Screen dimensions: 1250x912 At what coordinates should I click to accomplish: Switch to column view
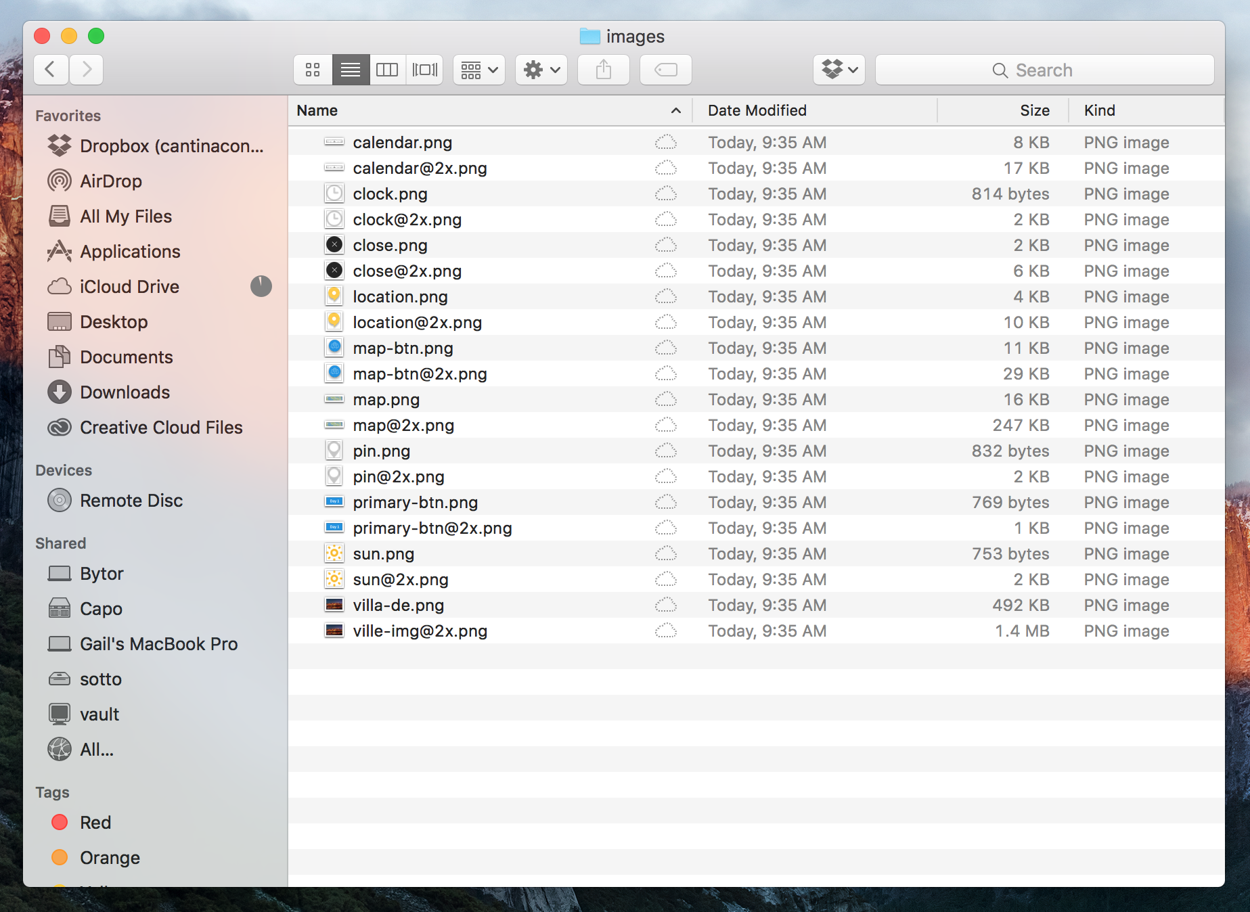(x=386, y=70)
